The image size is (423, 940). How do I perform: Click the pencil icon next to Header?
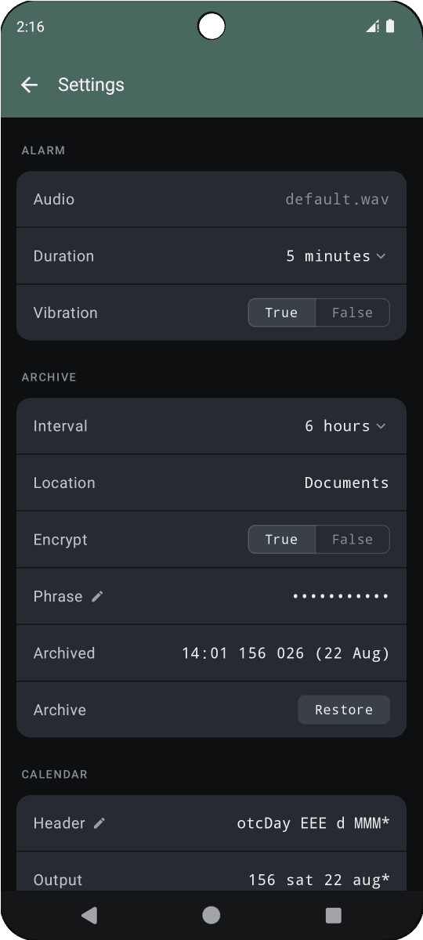coord(99,823)
